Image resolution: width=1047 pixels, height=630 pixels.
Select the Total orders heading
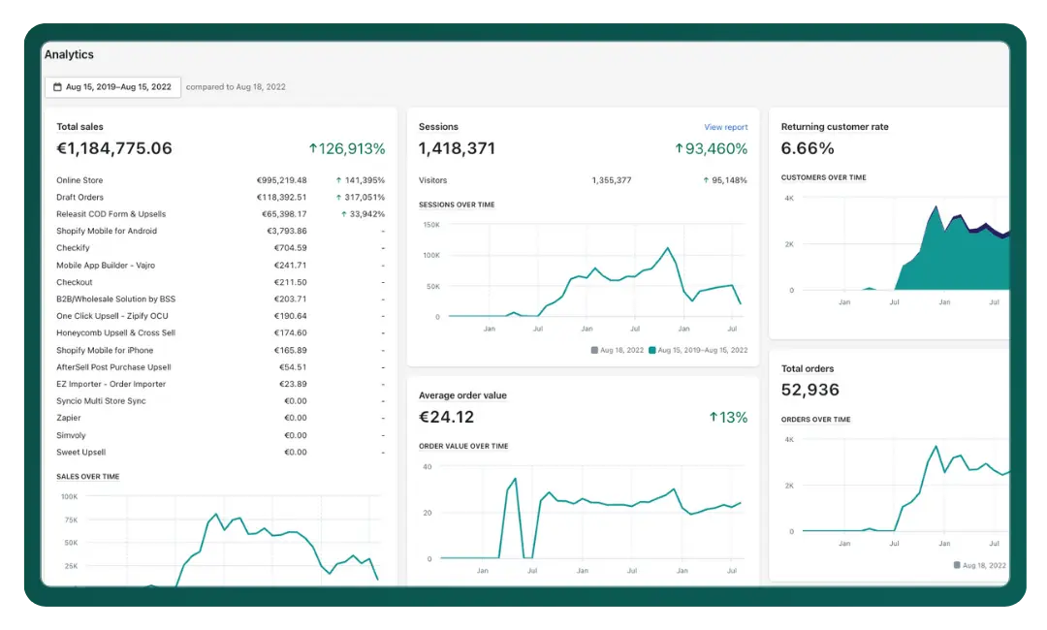coord(807,369)
